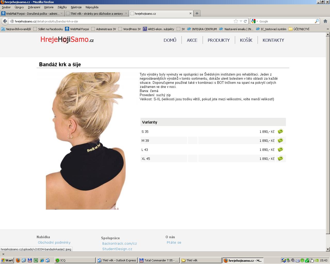Switch to the WebMail Forpsi tab
The width and height of the screenshot is (330, 264).
32,13
